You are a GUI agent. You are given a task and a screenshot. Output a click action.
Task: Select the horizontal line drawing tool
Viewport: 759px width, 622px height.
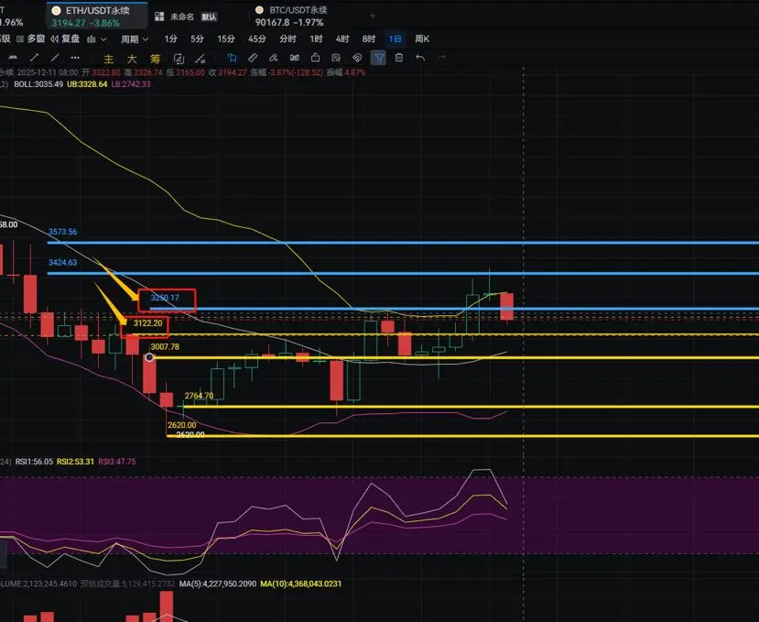pyautogui.click(x=13, y=58)
